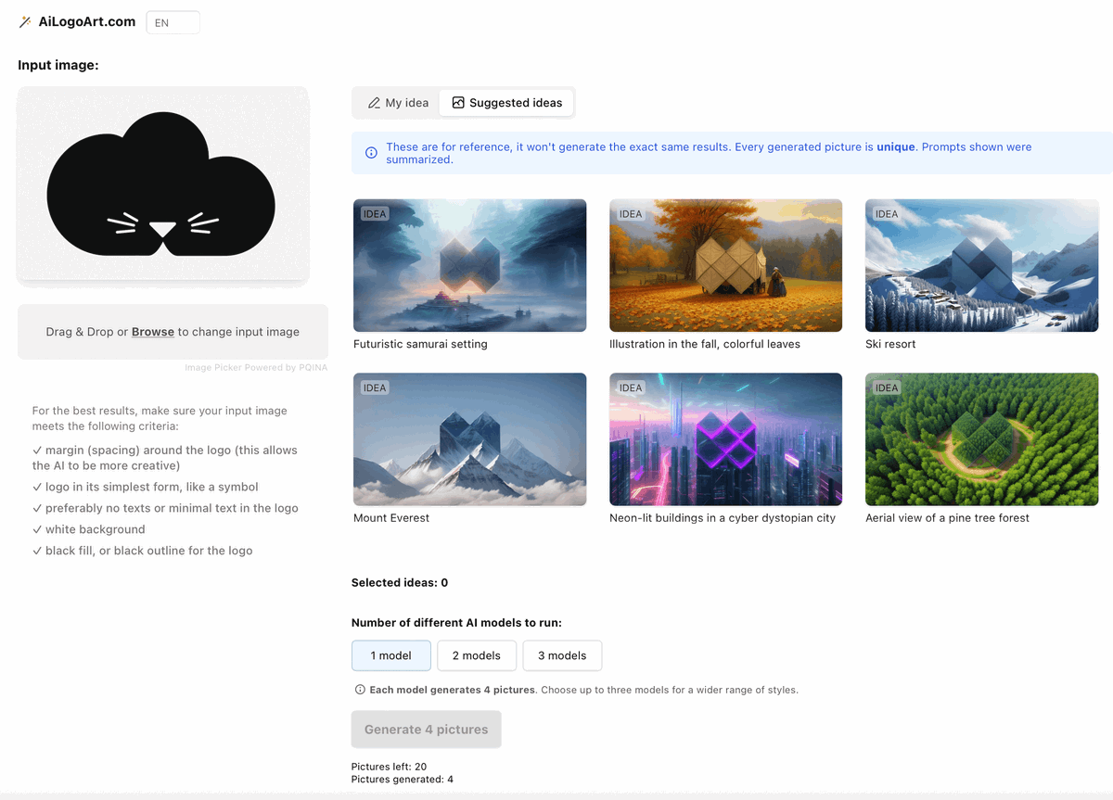This screenshot has height=800, width=1113.
Task: Switch to the My idea tab
Action: [x=398, y=103]
